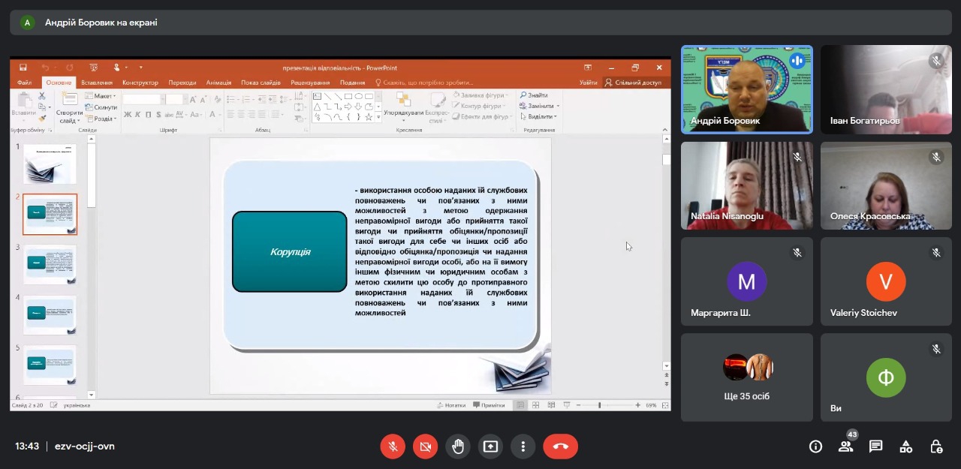Open more options three-dot menu in Meet
The height and width of the screenshot is (469, 961).
click(x=523, y=446)
